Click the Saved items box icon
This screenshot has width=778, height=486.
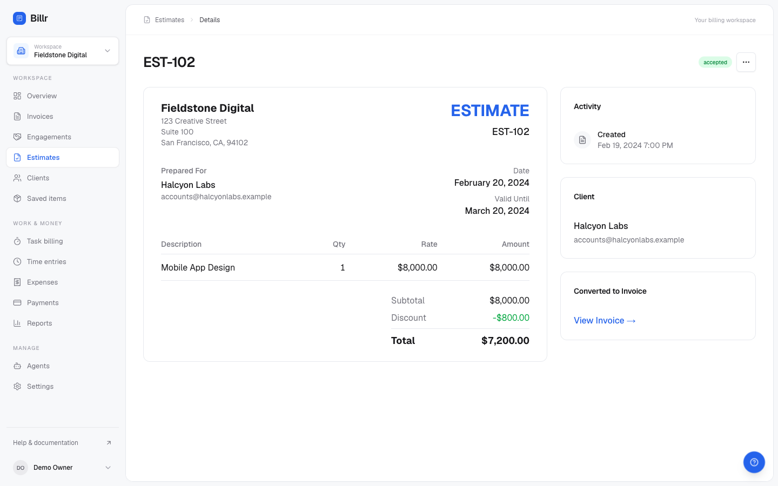pos(17,199)
